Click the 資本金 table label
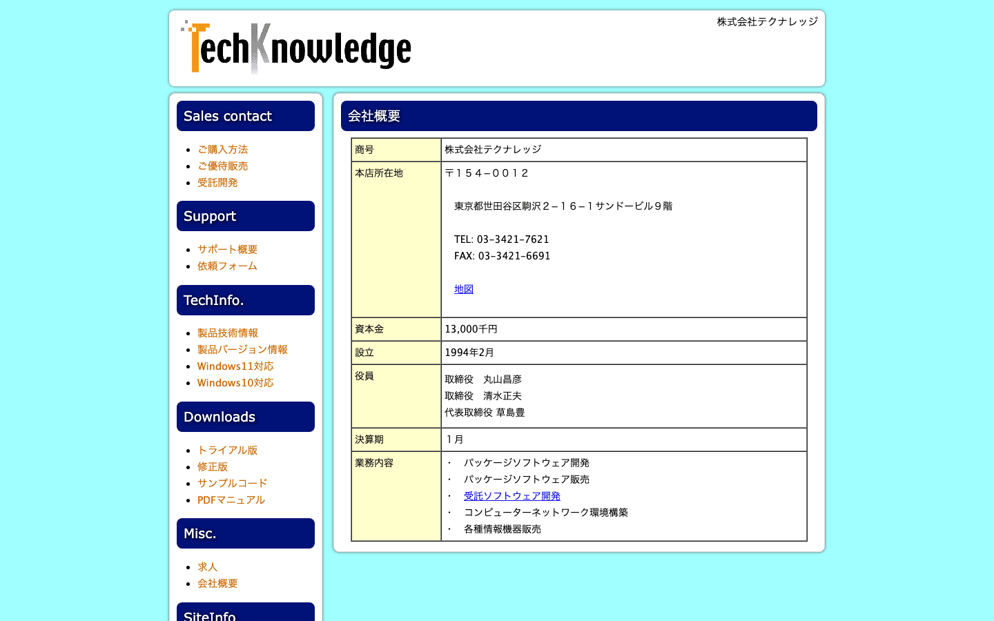This screenshot has width=994, height=621. pyautogui.click(x=369, y=329)
